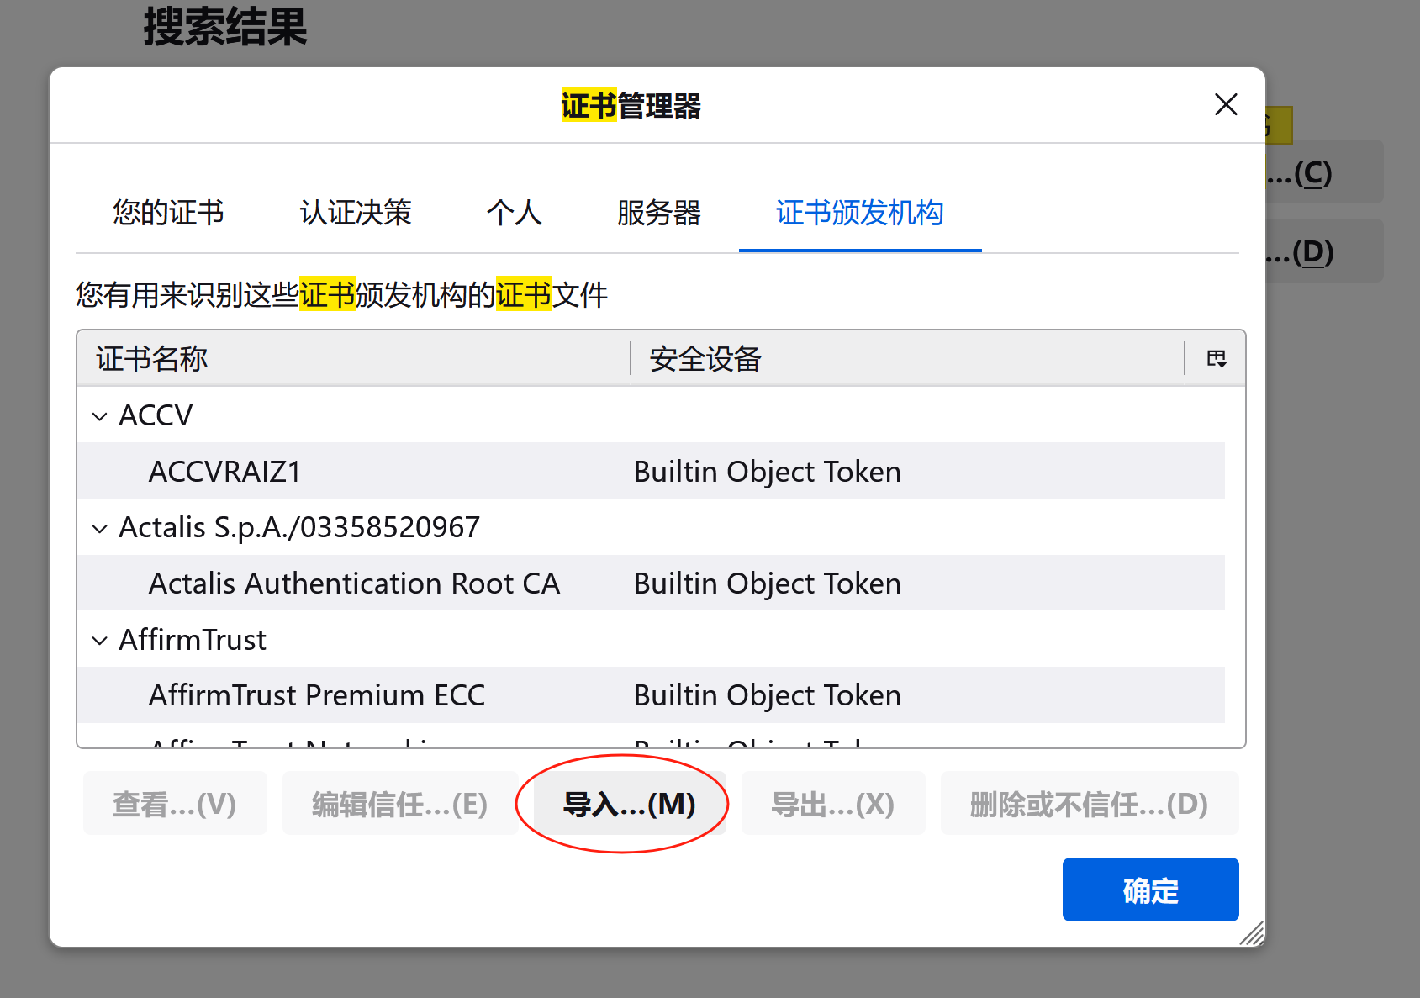1420x998 pixels.
Task: Select the 认证决策 tab
Action: tap(354, 214)
